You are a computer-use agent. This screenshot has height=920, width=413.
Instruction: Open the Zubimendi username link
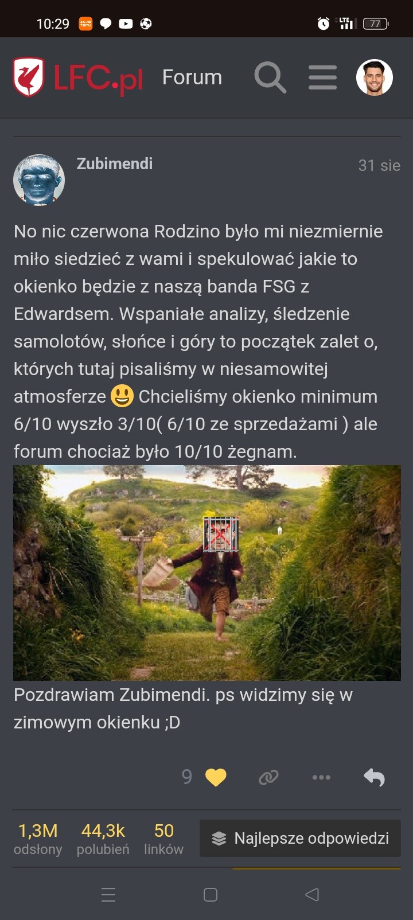point(115,163)
